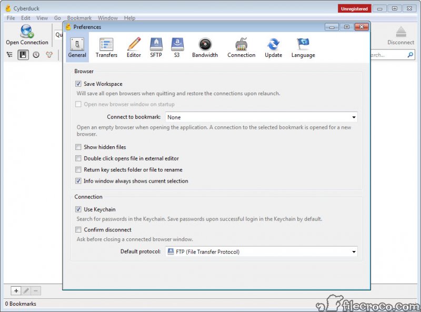Open the Help menu
421x312 pixels.
[x=129, y=18]
